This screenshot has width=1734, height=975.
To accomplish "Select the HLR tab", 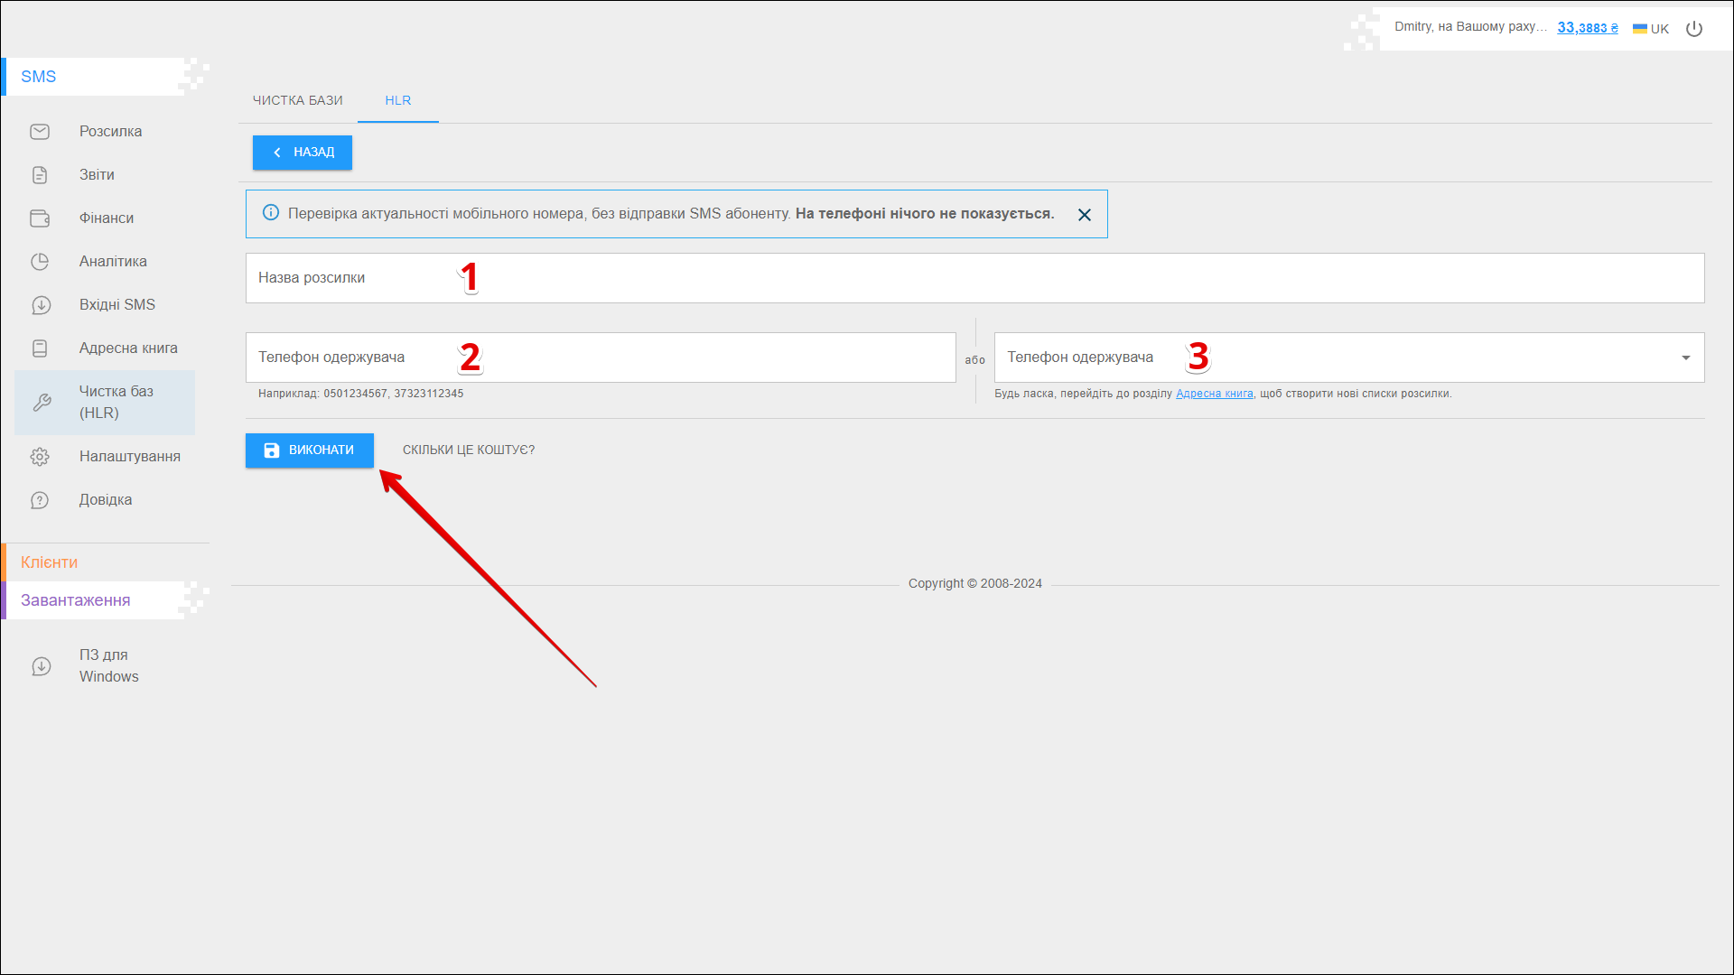I will (x=397, y=100).
